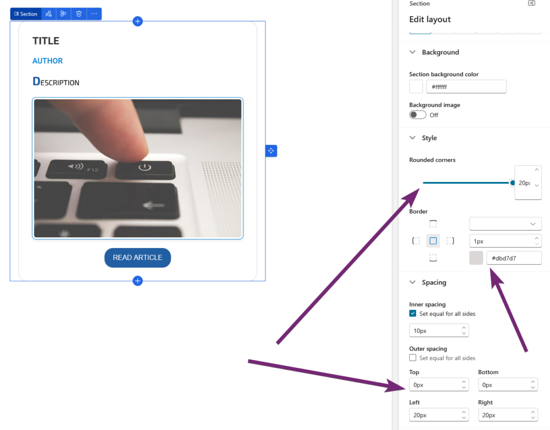Image resolution: width=550 pixels, height=430 pixels.
Task: Delete the section using the trash icon
Action: click(x=79, y=14)
